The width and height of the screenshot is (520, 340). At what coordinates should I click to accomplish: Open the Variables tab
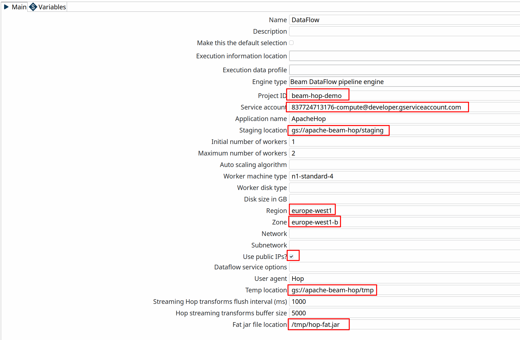point(52,7)
